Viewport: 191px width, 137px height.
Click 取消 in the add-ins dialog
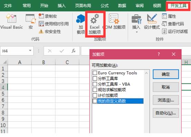(166, 87)
